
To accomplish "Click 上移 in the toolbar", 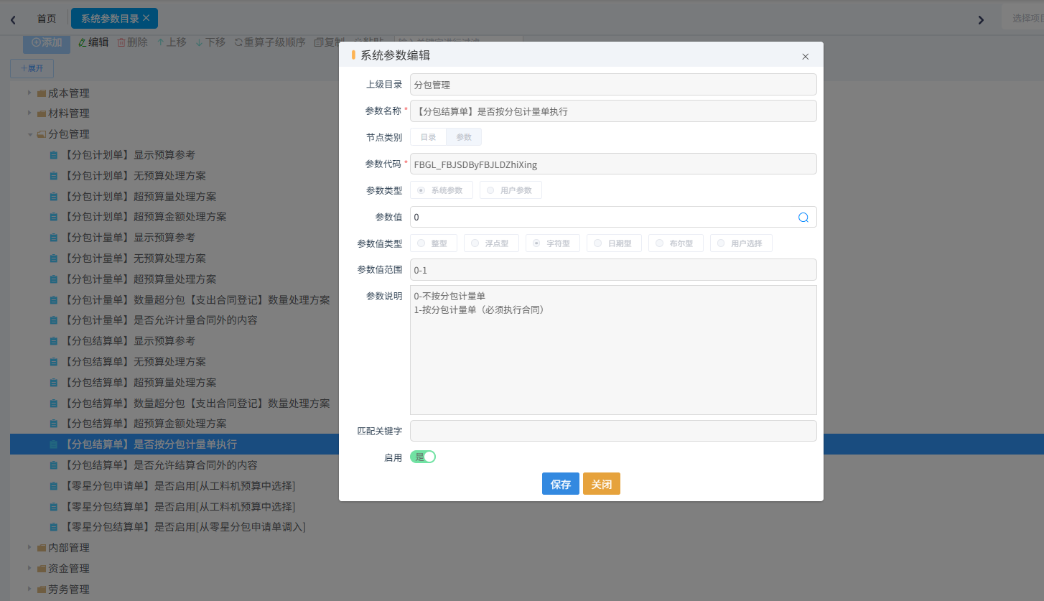I will click(172, 42).
